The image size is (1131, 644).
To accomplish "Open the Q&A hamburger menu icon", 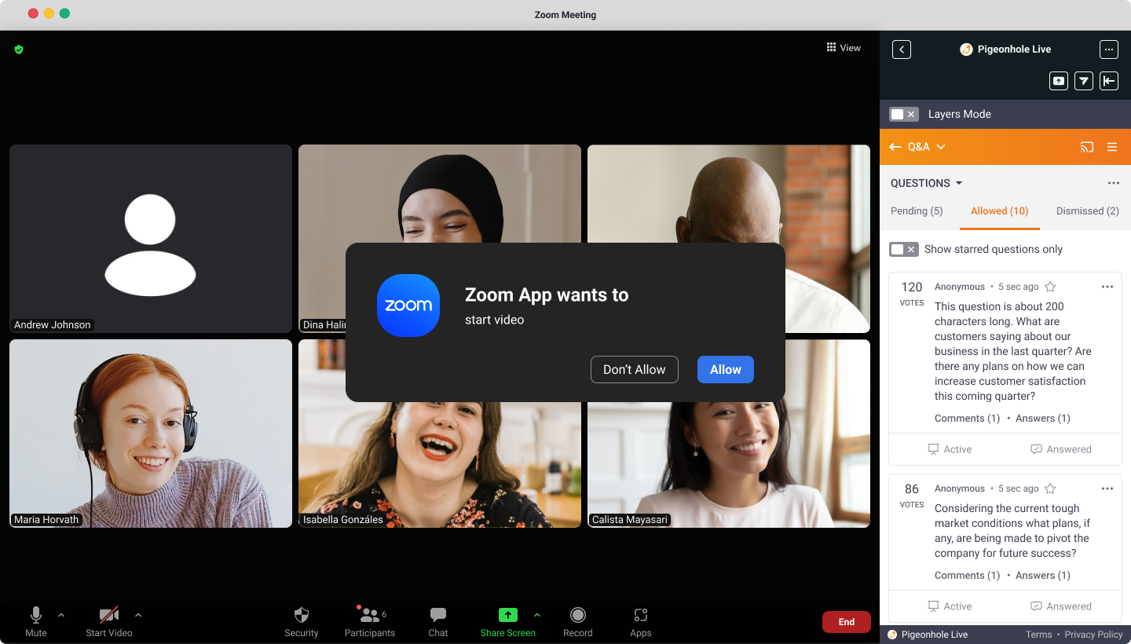I will click(x=1112, y=147).
